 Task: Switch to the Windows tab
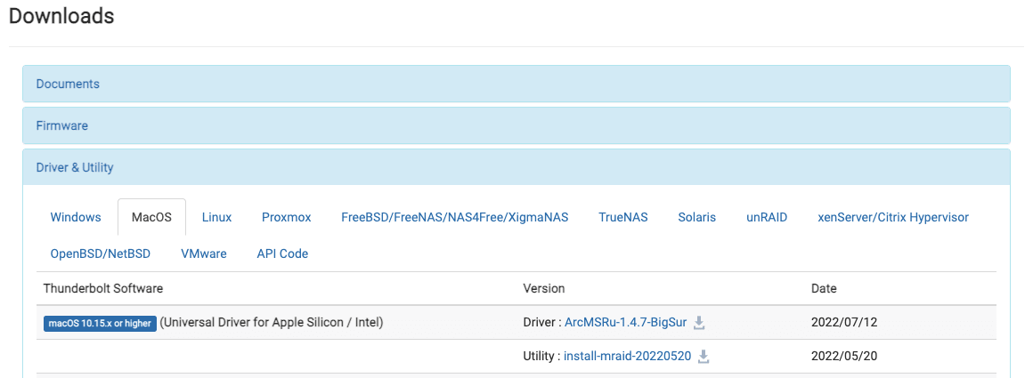tap(76, 217)
